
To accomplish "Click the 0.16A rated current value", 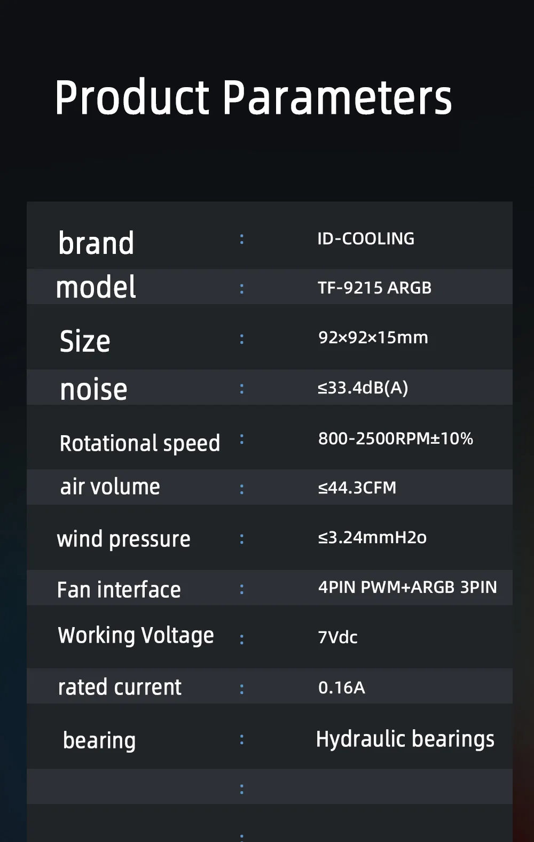I will coord(342,687).
